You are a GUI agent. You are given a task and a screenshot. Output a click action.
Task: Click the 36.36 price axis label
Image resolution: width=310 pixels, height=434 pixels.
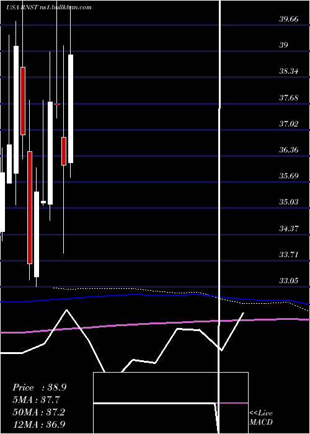pyautogui.click(x=289, y=150)
